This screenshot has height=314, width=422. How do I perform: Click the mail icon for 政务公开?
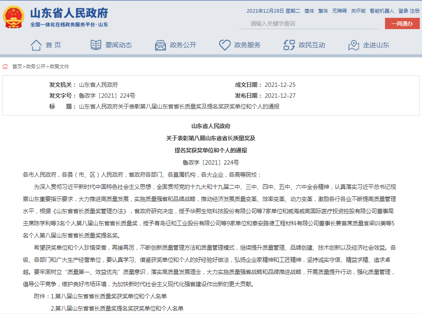(x=161, y=45)
